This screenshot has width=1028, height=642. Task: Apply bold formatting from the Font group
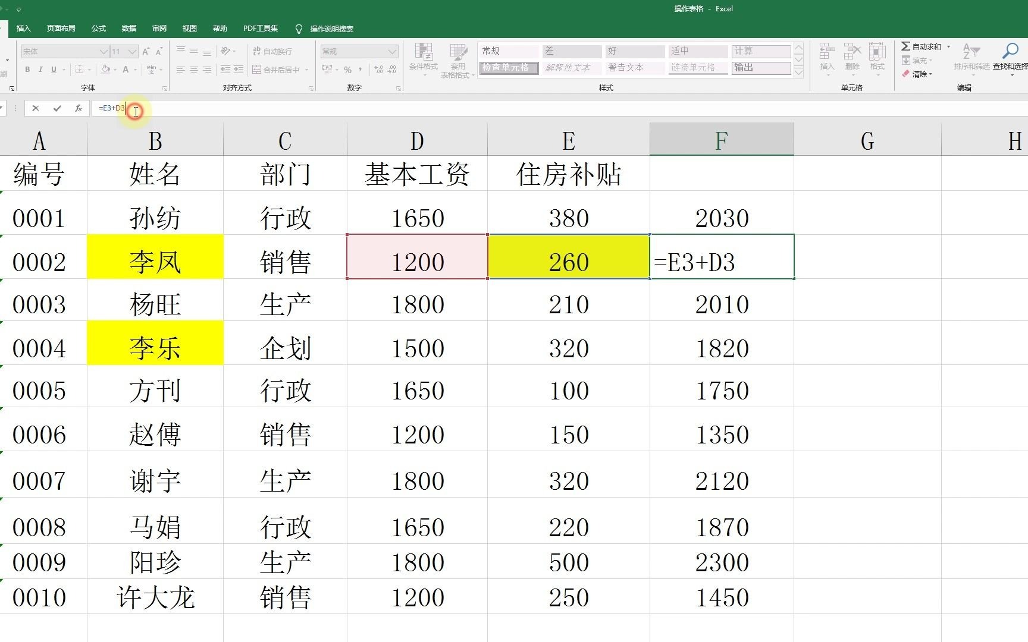[27, 70]
